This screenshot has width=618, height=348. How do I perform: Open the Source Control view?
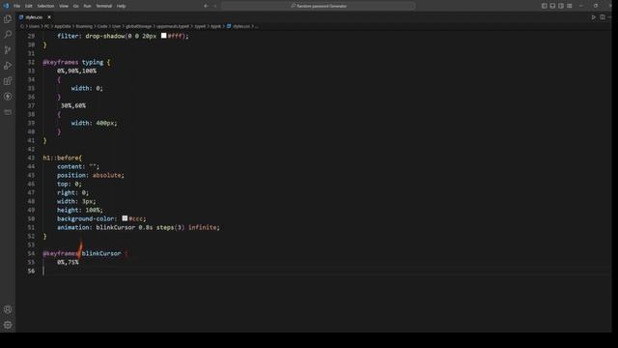point(8,50)
